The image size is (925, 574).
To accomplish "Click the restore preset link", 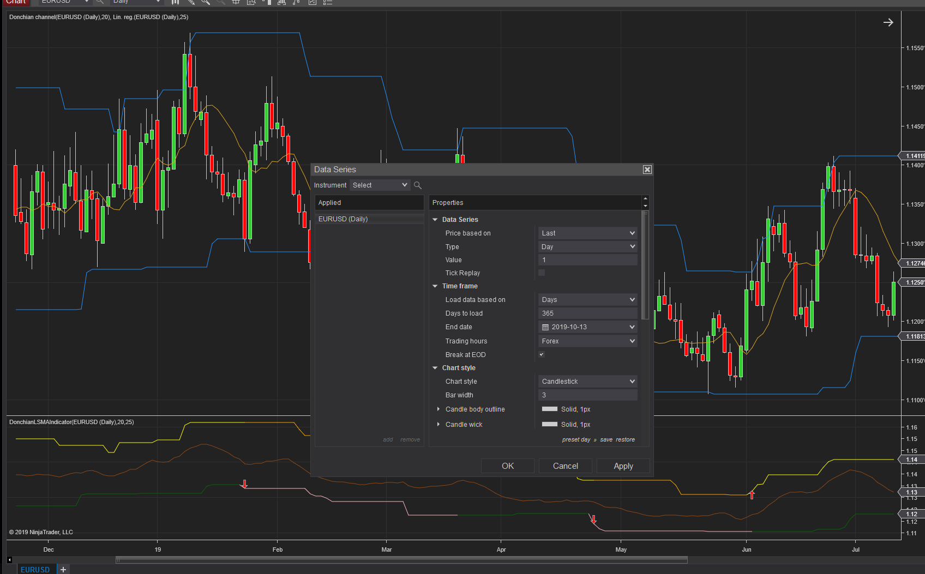I will (x=625, y=440).
